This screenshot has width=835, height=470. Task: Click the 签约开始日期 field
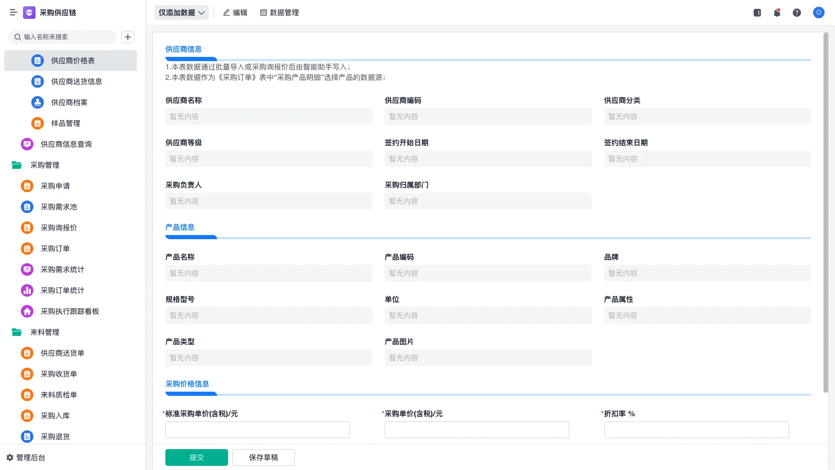pyautogui.click(x=488, y=159)
